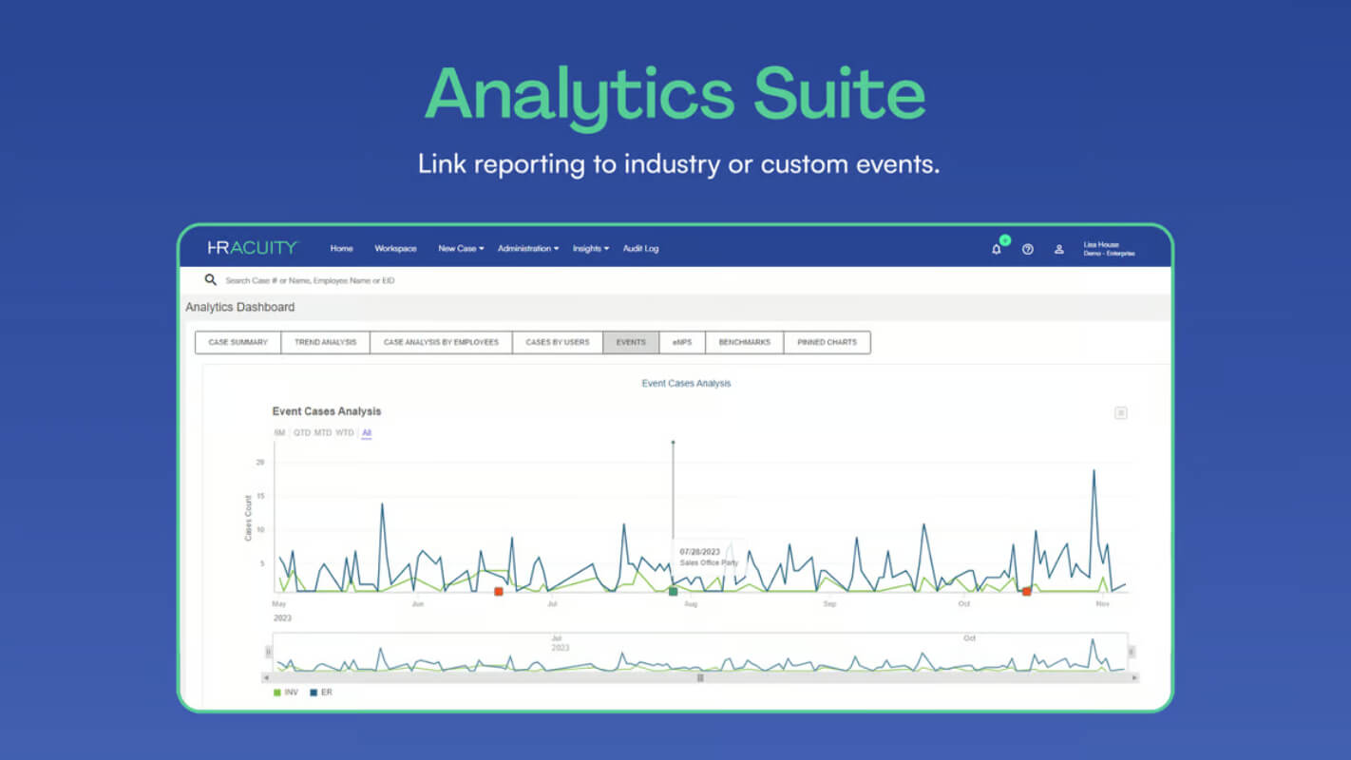1351x760 pixels.
Task: Open the help question mark icon
Action: 1027,249
